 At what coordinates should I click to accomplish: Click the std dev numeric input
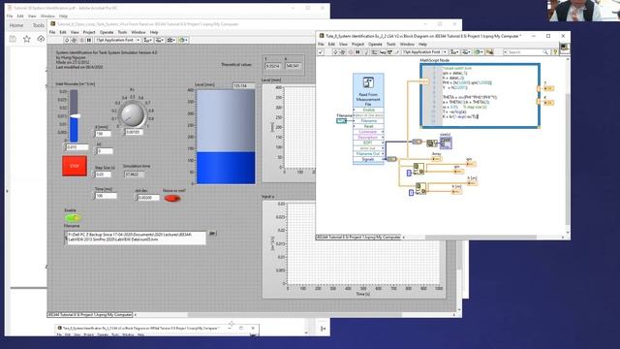[x=148, y=198]
